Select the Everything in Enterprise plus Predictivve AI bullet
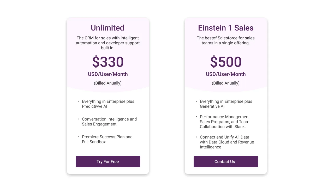Viewport: 334px width, 192px height. [x=108, y=104]
